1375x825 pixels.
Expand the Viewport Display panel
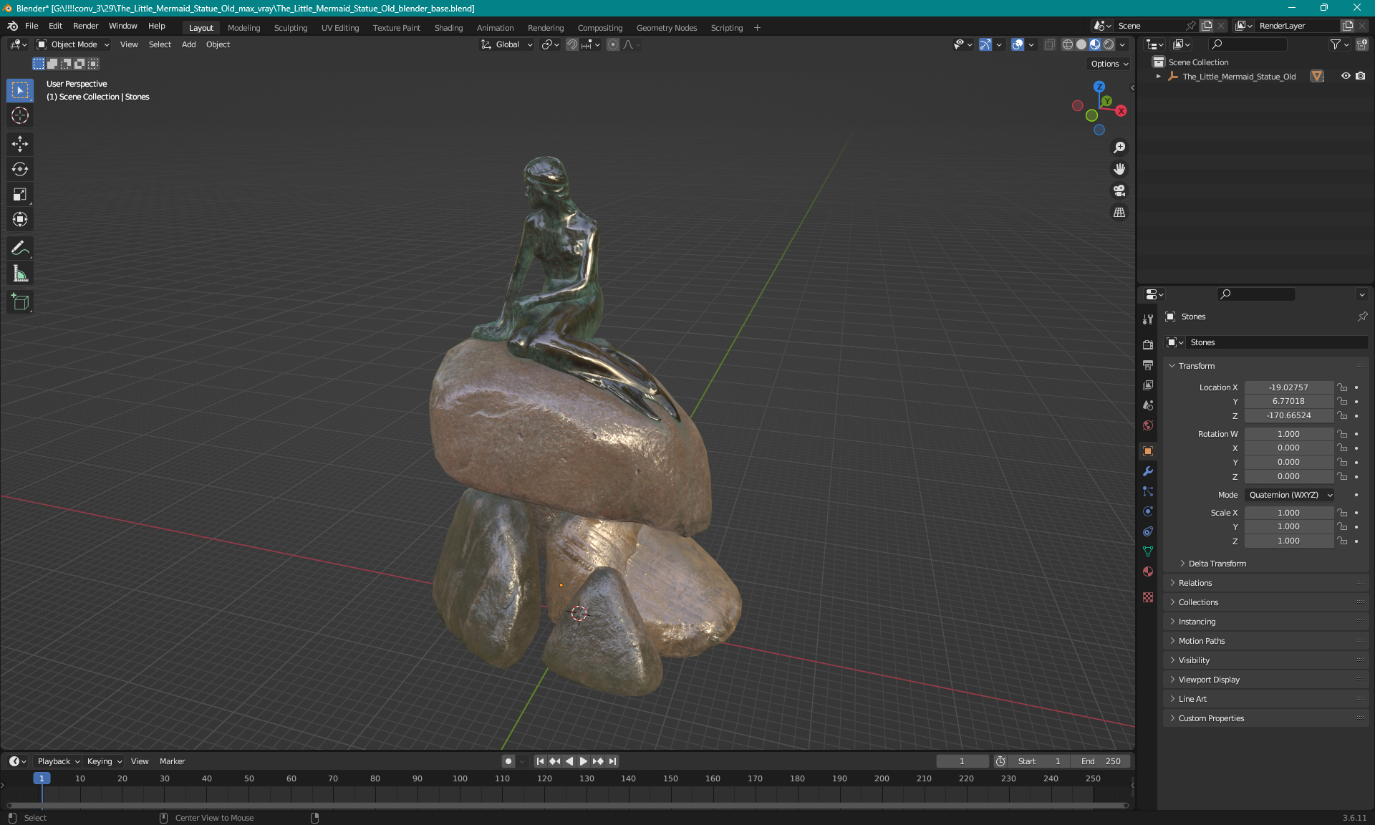click(x=1209, y=680)
